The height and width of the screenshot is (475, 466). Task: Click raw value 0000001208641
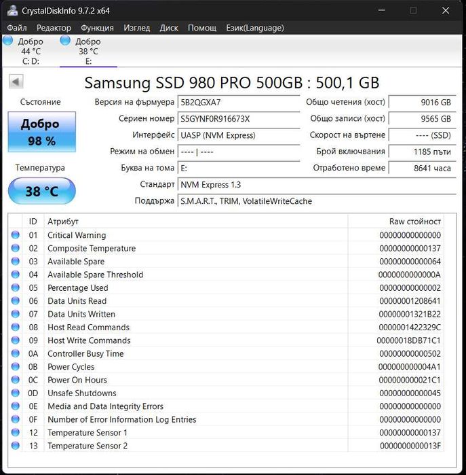[x=410, y=301]
